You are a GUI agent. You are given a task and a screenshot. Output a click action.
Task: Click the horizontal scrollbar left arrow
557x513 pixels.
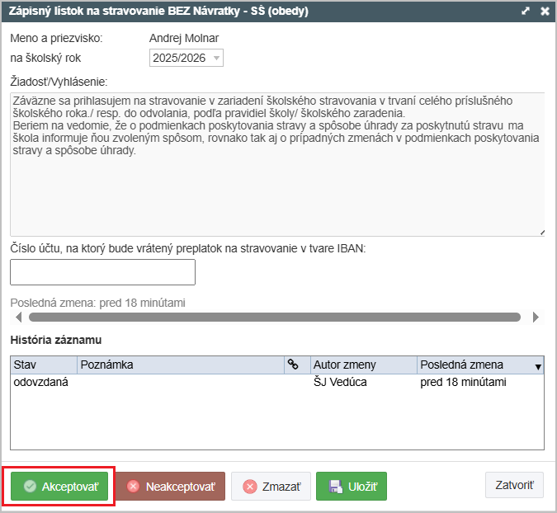[x=18, y=317]
